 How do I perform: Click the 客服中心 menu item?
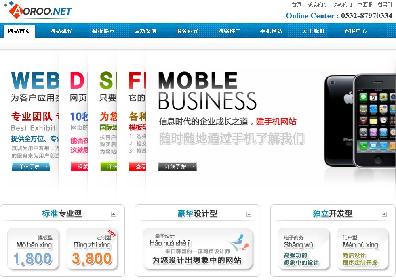(x=355, y=31)
